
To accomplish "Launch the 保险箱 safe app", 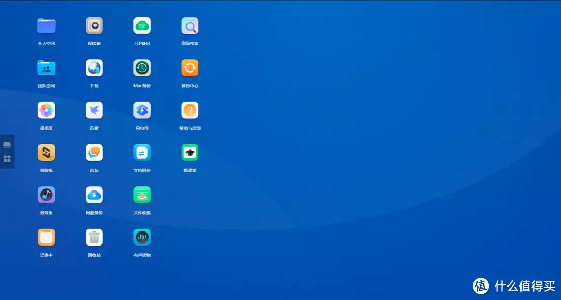I will (94, 25).
